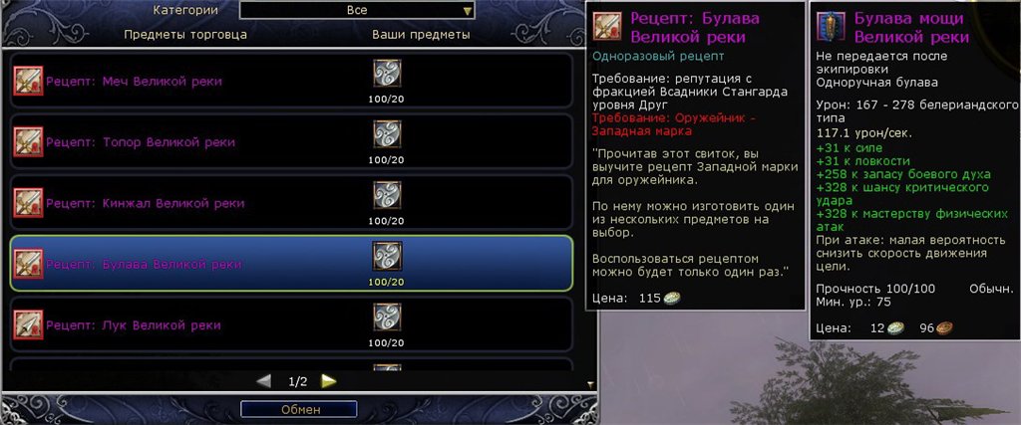Open the Категории dropdown showing Все
The image size is (1021, 425).
tap(357, 10)
